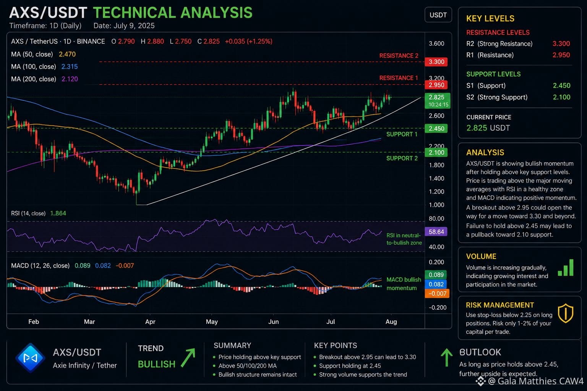This screenshot has height=391, width=587.
Task: Click the RSI (14, close) indicator label
Action: coord(28,213)
